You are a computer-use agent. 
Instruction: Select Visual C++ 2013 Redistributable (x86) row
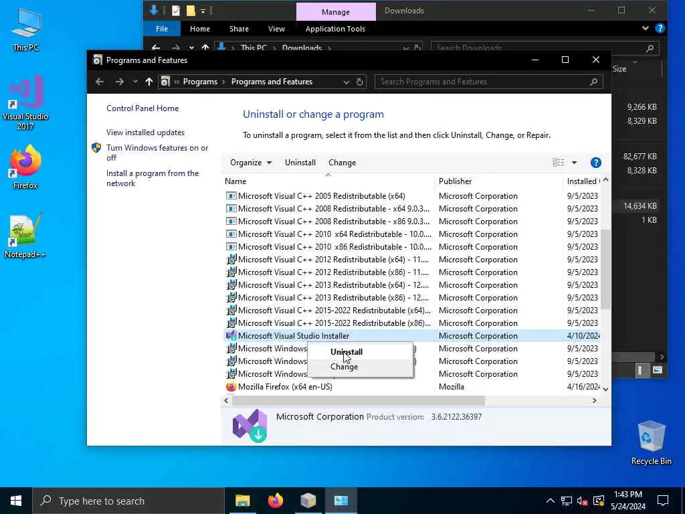click(x=411, y=298)
